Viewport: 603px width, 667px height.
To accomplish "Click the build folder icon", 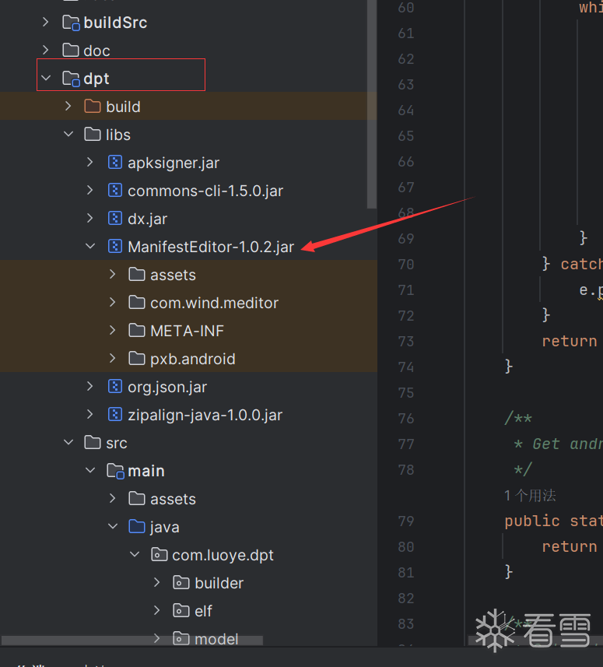I will click(x=93, y=107).
